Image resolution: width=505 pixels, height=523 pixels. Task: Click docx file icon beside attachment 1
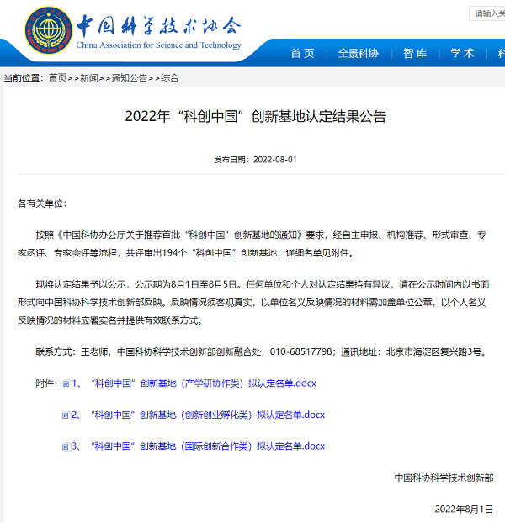pos(66,384)
